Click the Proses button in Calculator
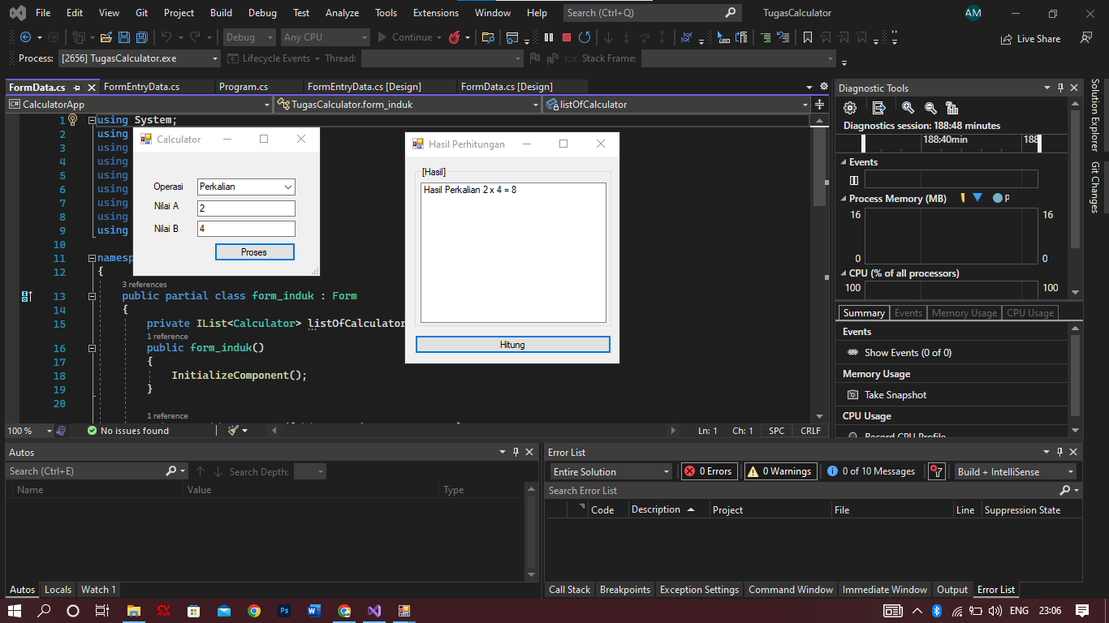The height and width of the screenshot is (623, 1109). tap(254, 252)
